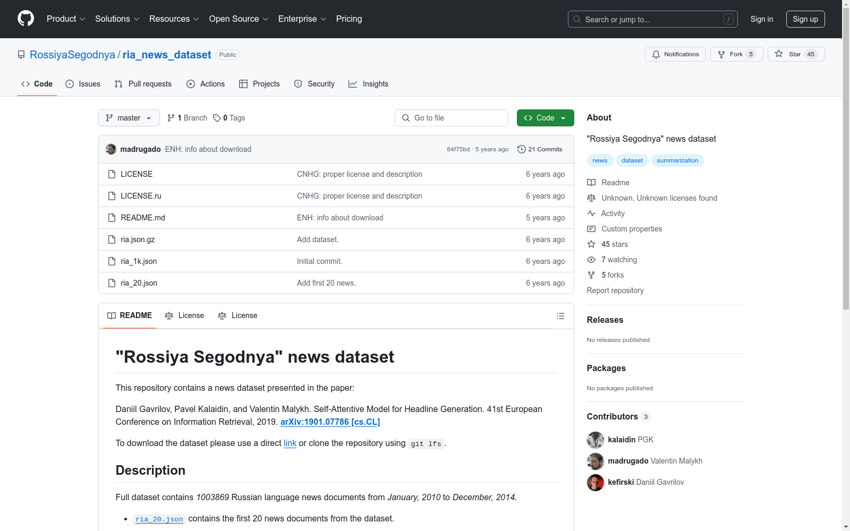
Task: Select the README tab in file viewer
Action: point(130,315)
